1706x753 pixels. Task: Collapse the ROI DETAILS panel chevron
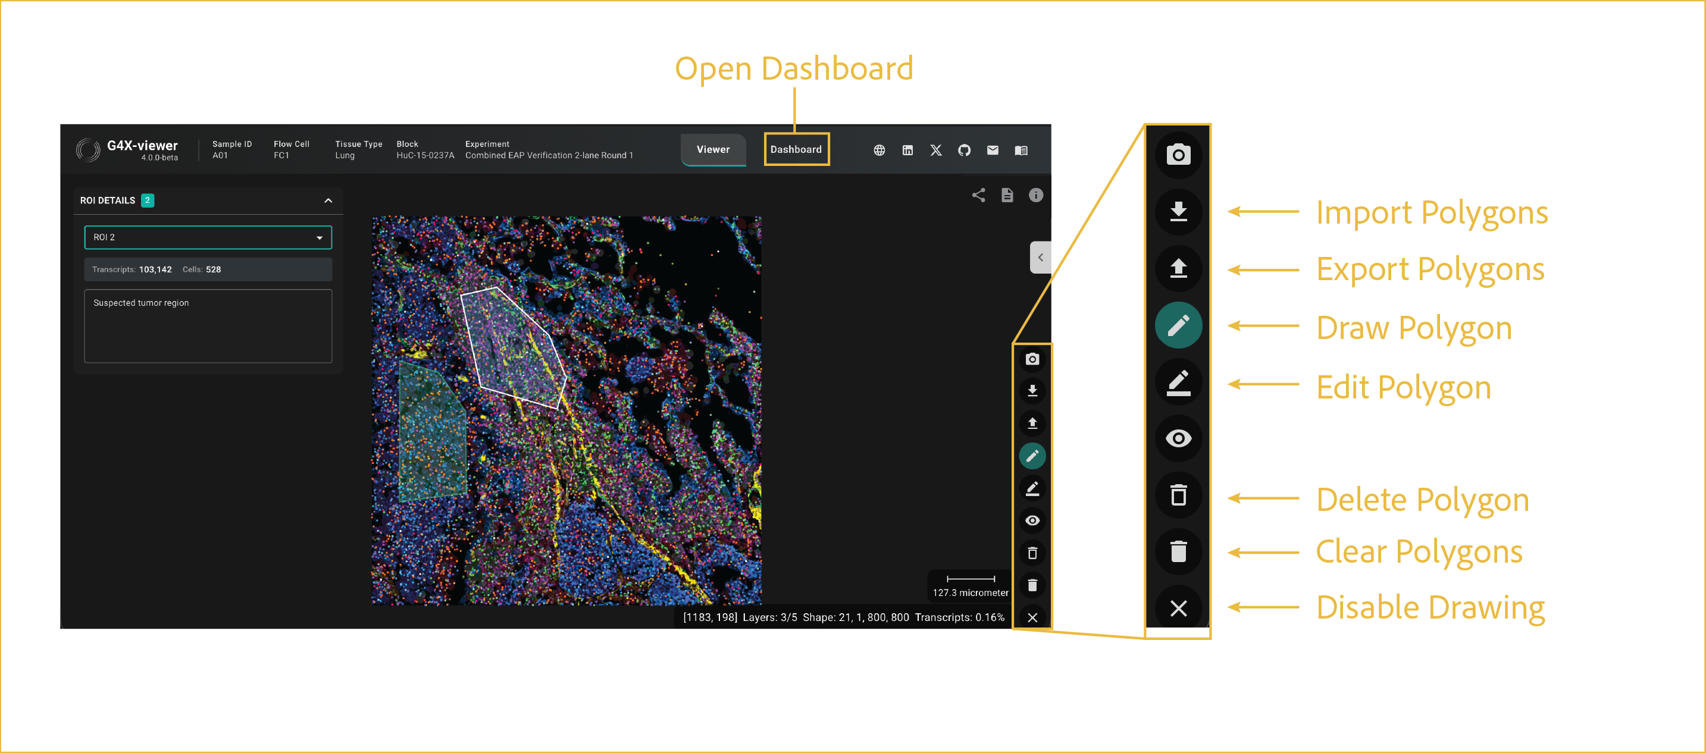(328, 200)
